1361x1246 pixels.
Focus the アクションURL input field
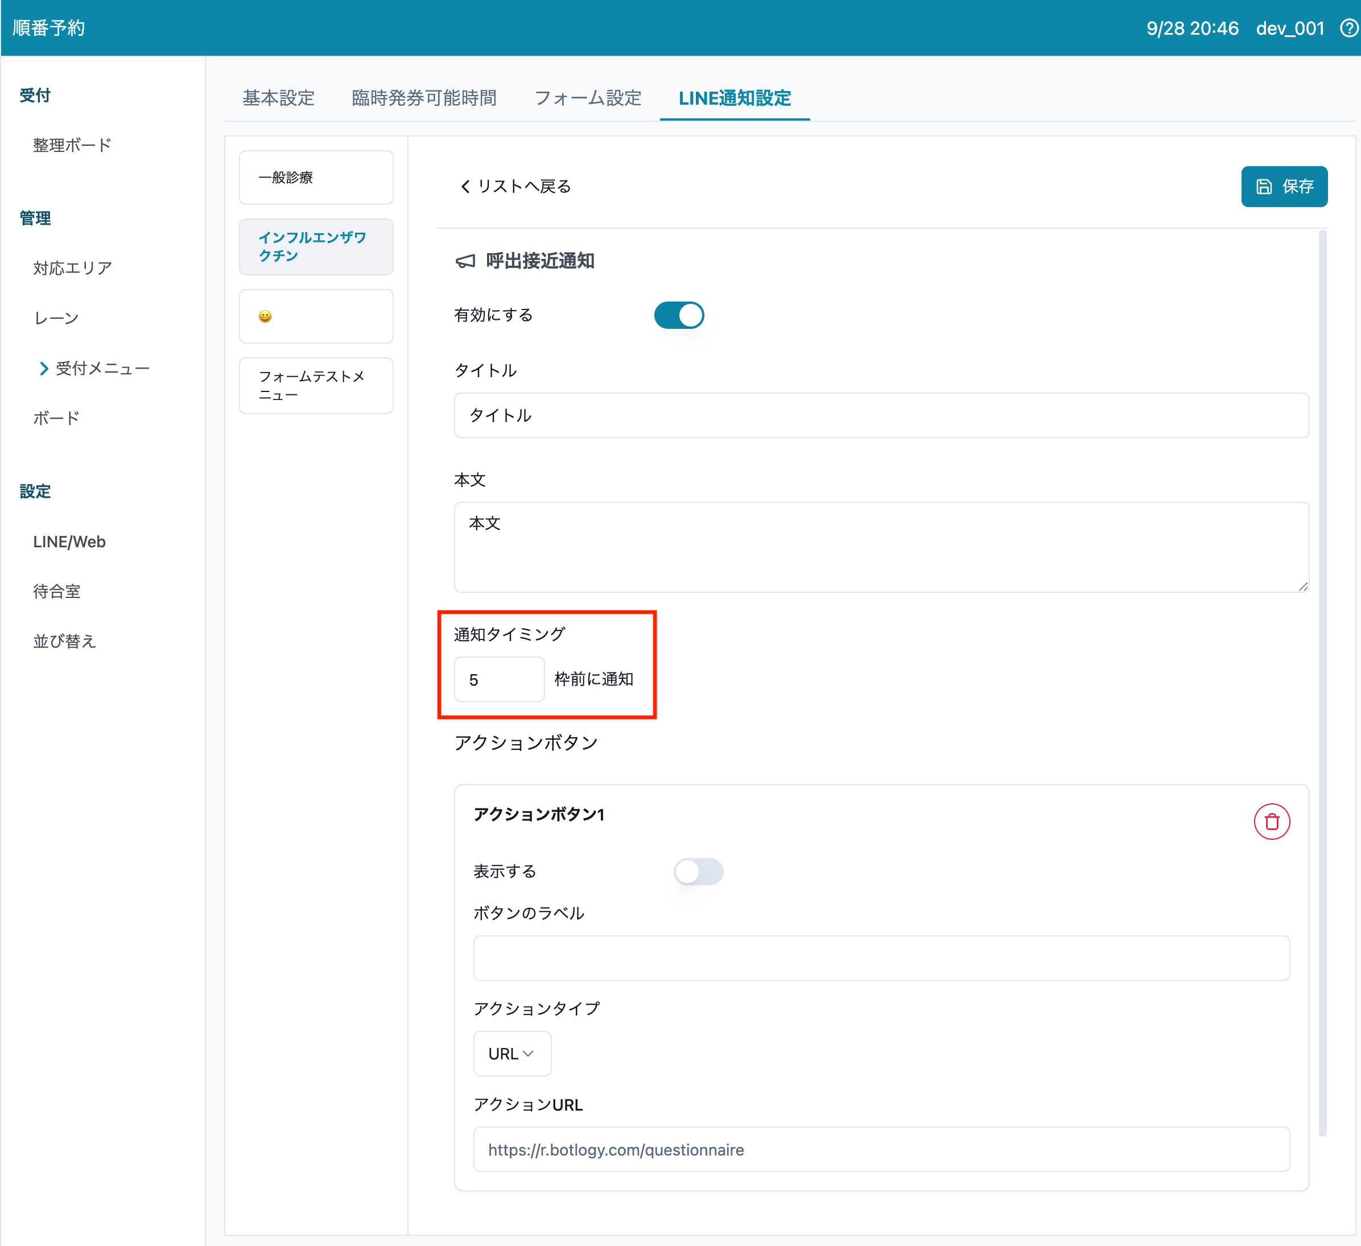881,1149
